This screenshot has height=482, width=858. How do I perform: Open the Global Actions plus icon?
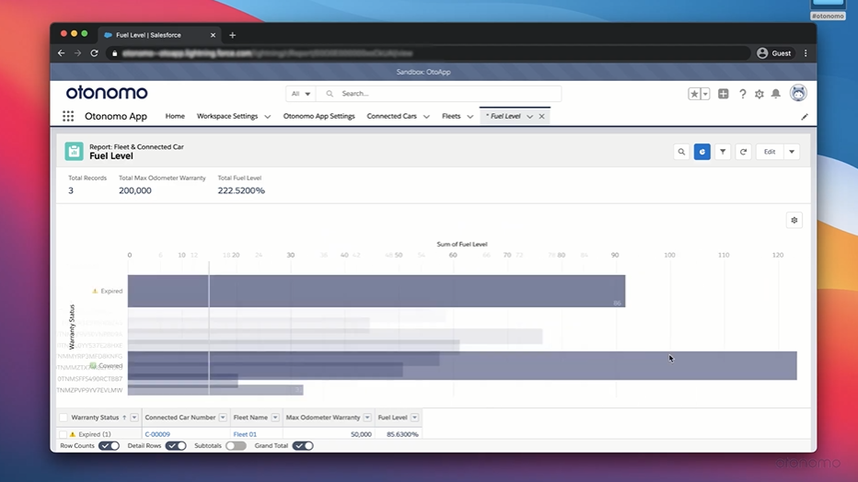click(x=724, y=94)
